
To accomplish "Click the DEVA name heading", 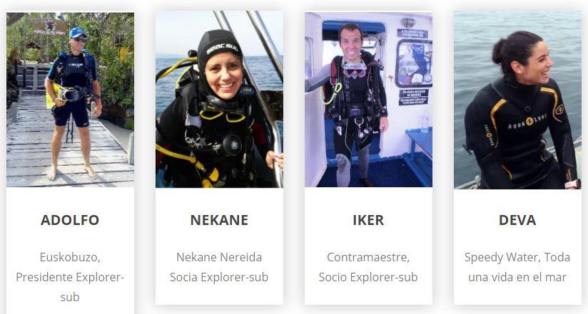I will point(517,220).
